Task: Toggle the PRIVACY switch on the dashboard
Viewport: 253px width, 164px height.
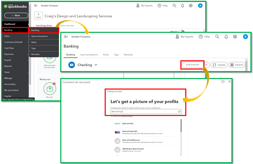Action: click(182, 31)
